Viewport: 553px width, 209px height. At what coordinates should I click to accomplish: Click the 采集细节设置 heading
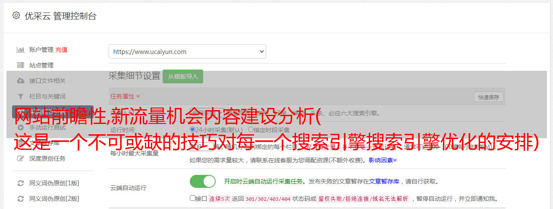tap(135, 76)
